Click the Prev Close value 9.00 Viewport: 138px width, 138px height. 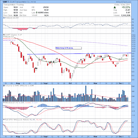(16, 15)
